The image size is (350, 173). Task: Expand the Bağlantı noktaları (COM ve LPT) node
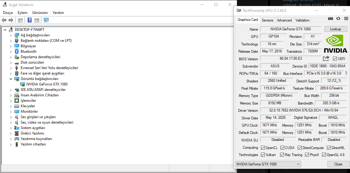tap(11, 41)
